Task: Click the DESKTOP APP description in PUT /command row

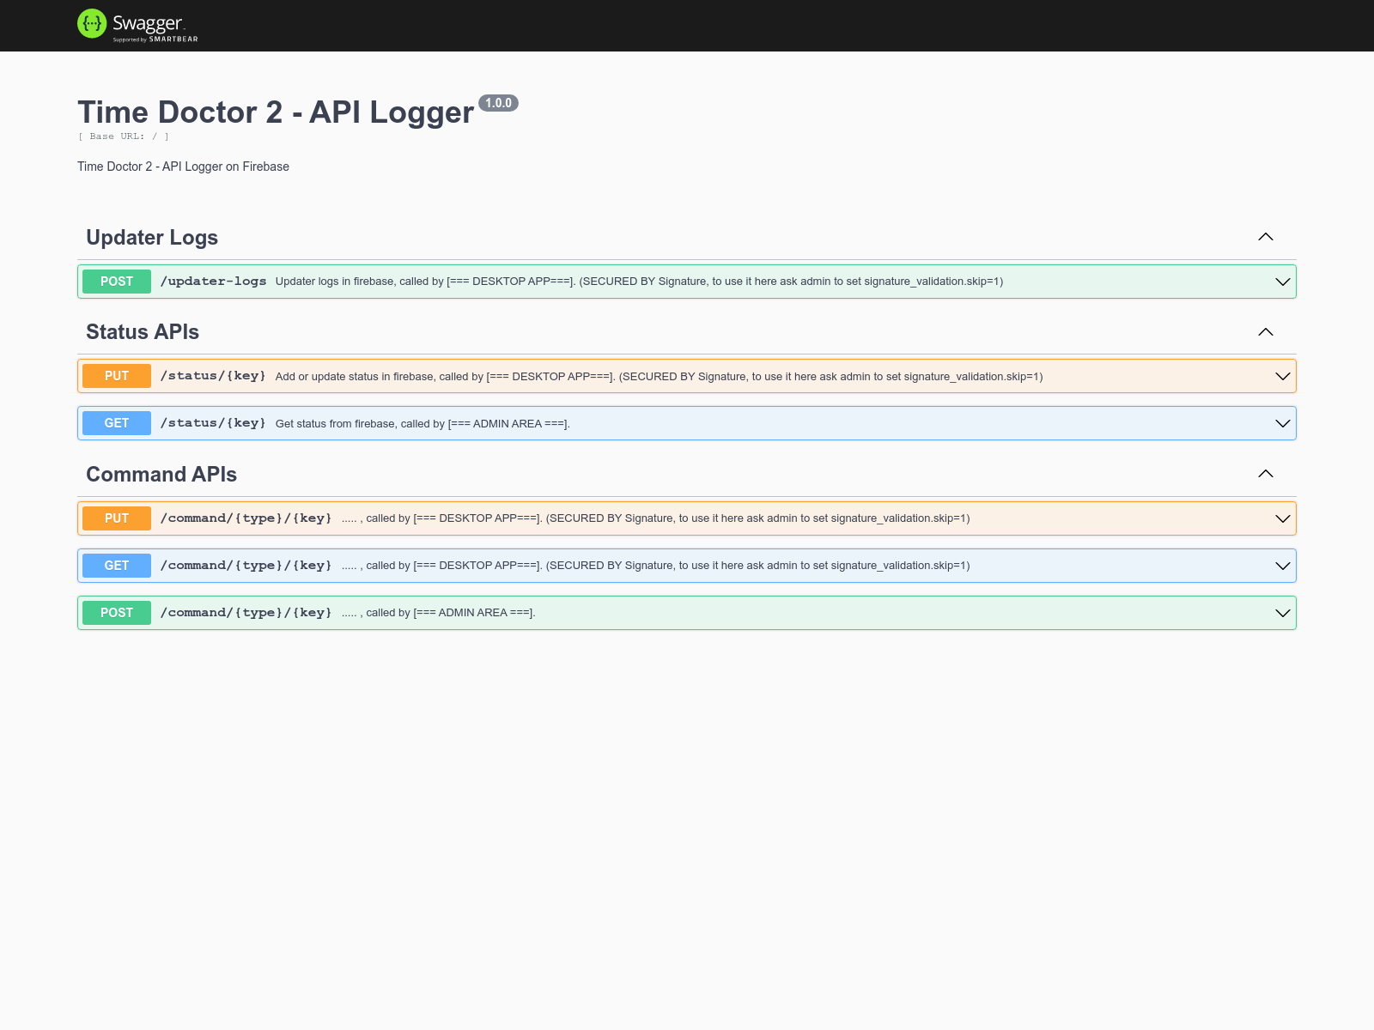Action: click(655, 518)
